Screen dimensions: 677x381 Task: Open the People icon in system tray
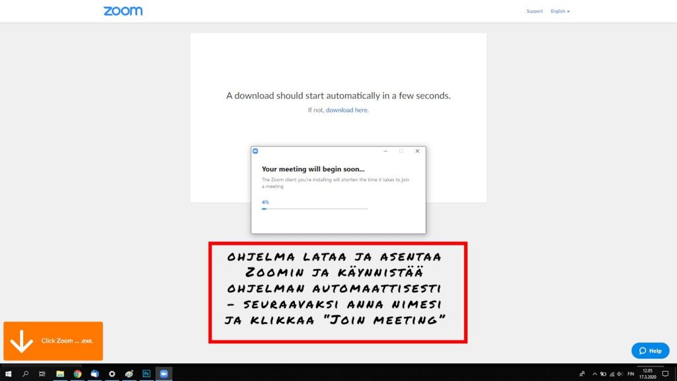pyautogui.click(x=582, y=374)
